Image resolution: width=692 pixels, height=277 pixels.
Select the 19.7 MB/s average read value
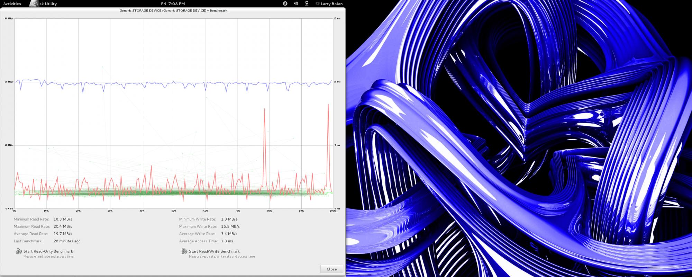63,234
